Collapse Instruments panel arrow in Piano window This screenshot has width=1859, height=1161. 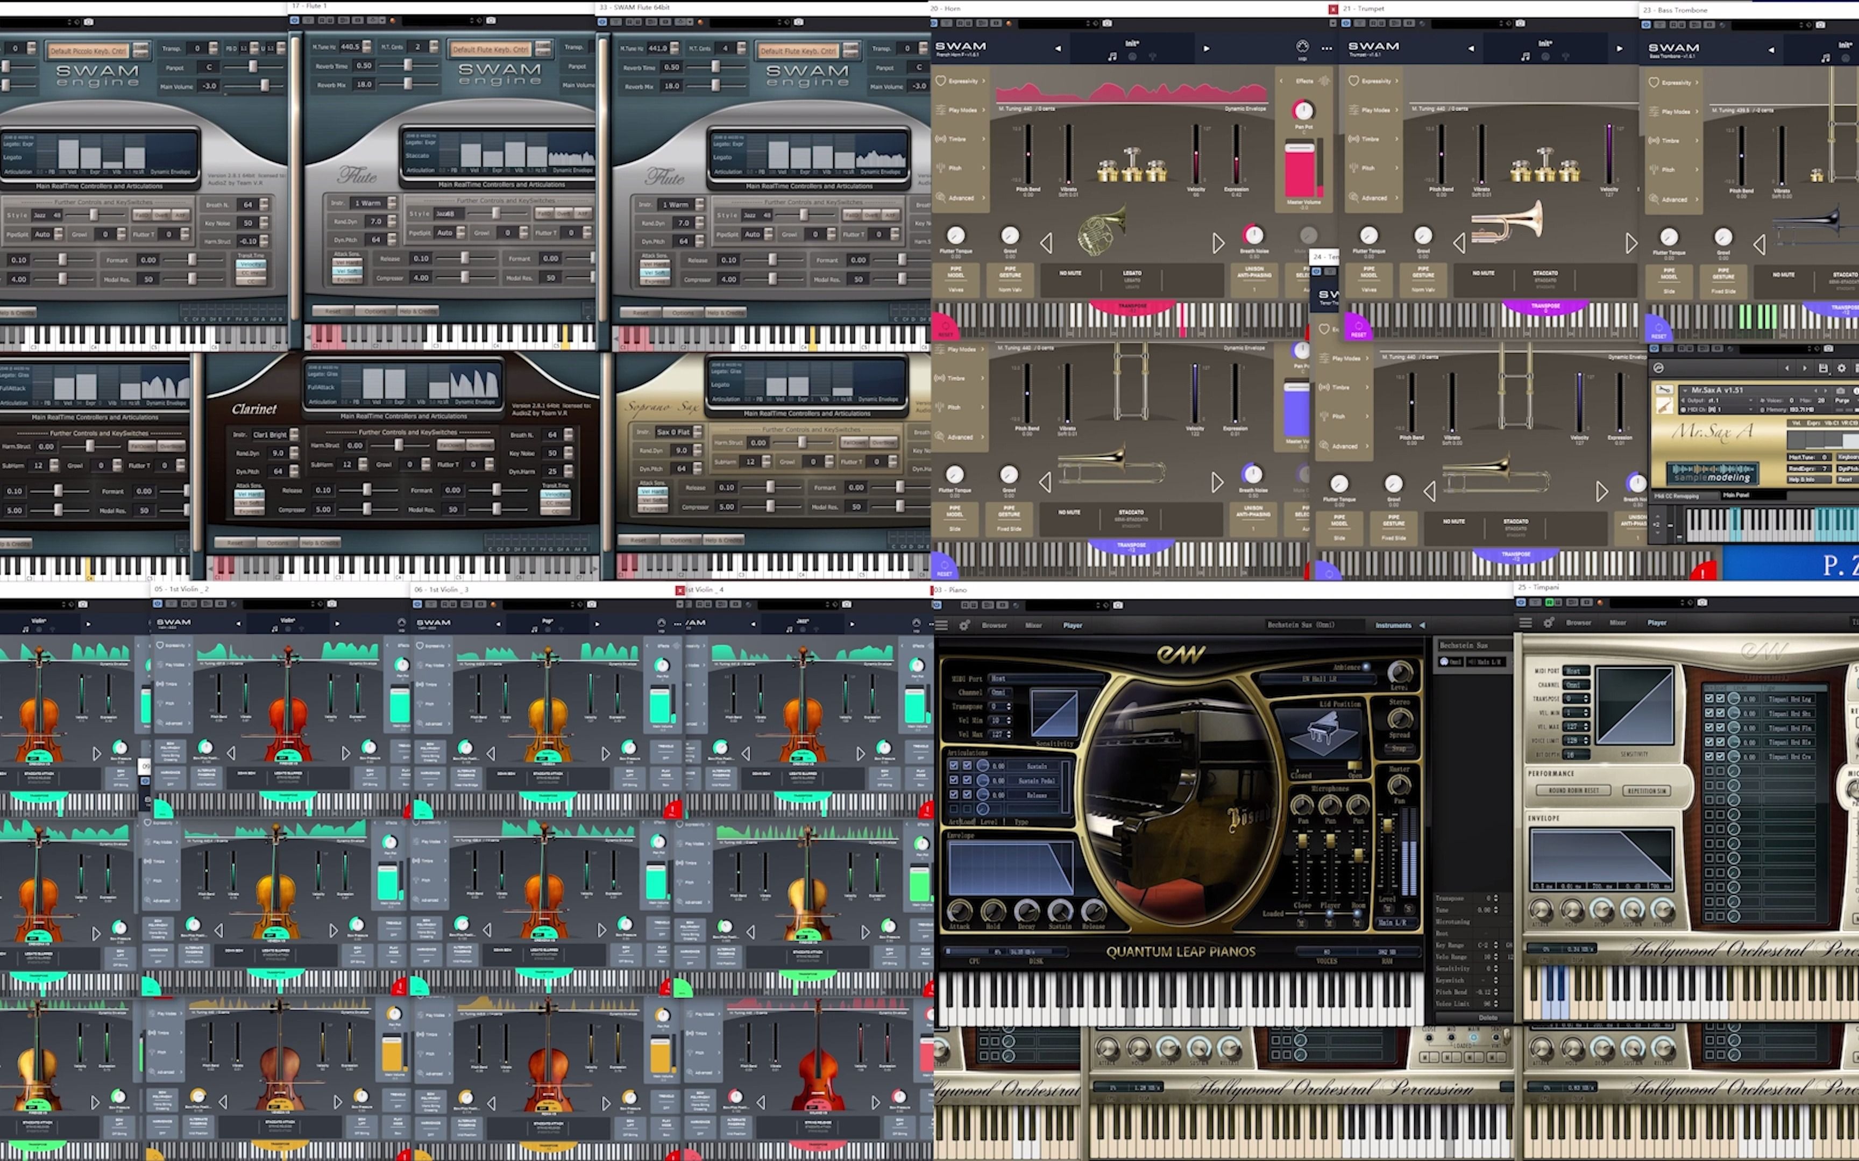click(x=1422, y=625)
